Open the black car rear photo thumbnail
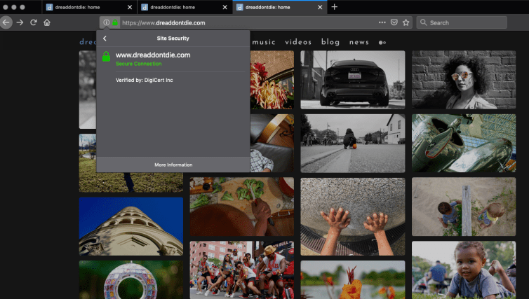This screenshot has width=529, height=299. 352,79
